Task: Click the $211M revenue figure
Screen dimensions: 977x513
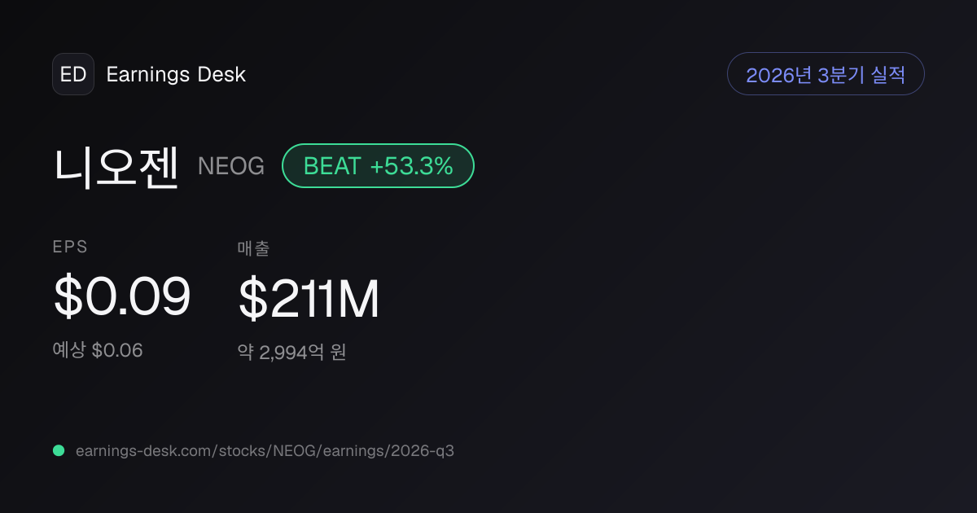Action: click(x=309, y=298)
